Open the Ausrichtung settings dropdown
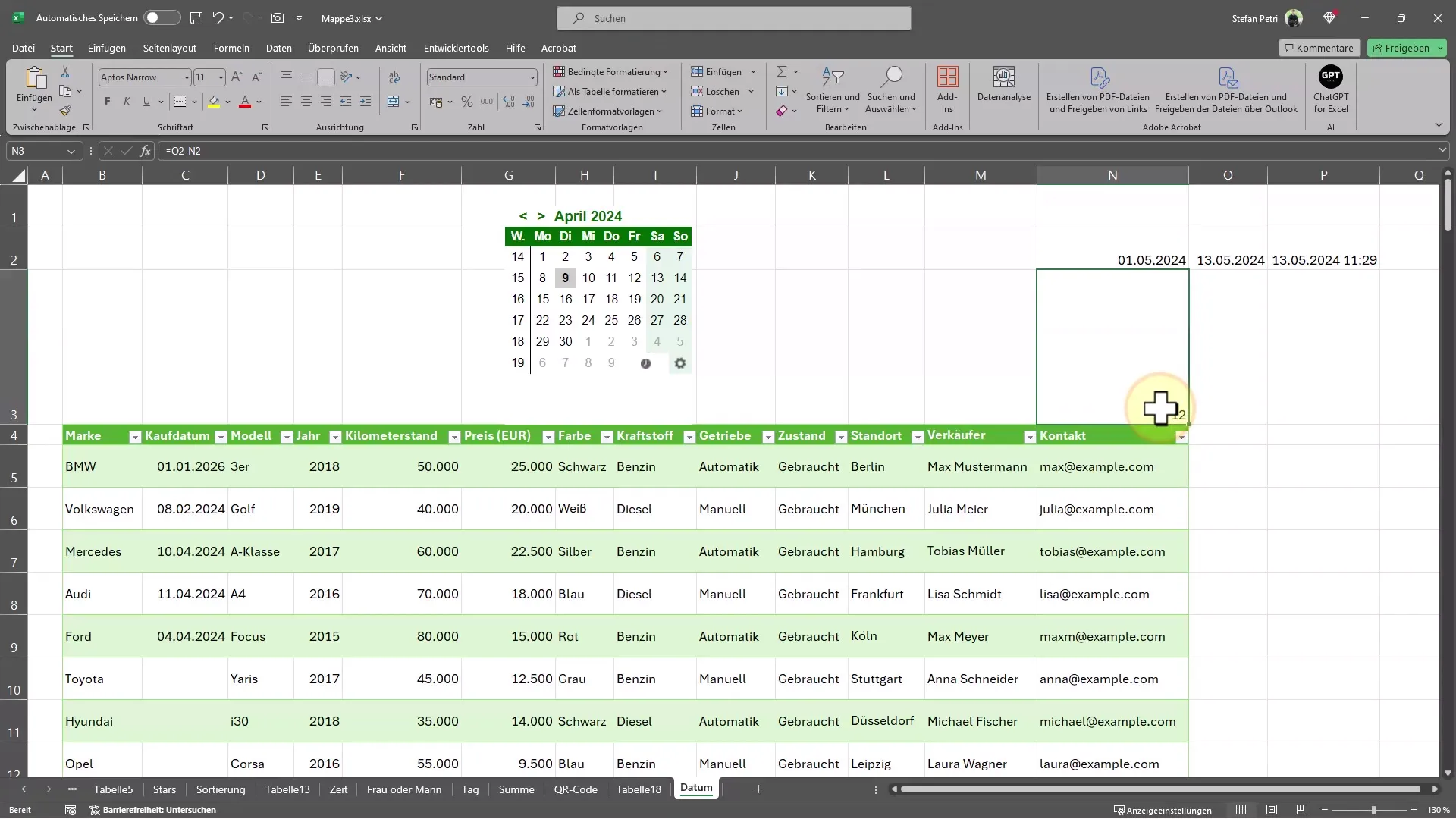 (x=414, y=127)
